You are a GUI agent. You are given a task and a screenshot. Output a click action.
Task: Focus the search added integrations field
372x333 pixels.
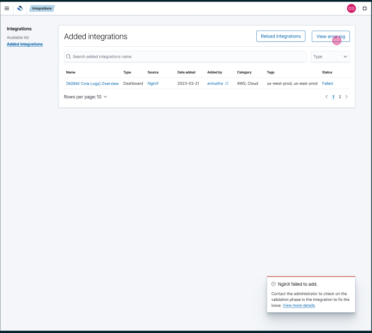pyautogui.click(x=185, y=57)
